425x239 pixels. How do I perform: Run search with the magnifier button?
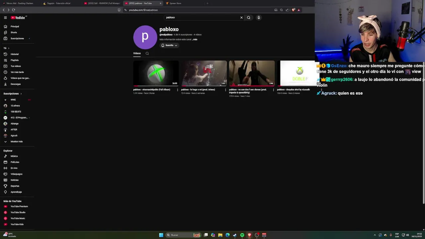pyautogui.click(x=249, y=18)
